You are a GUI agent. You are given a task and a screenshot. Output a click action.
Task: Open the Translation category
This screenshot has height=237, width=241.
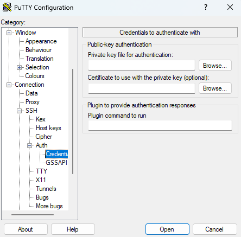pyautogui.click(x=40, y=59)
